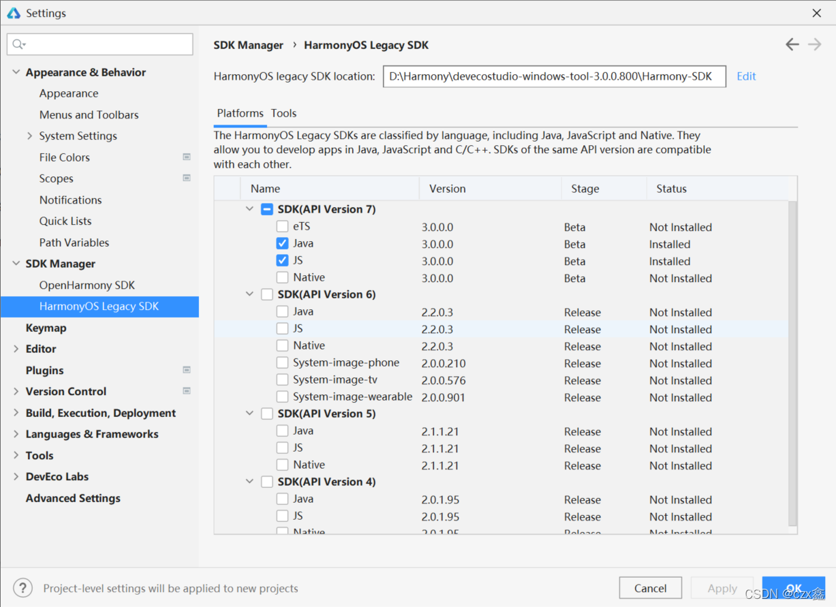Check the SDK(API Version 4) checkbox

pyautogui.click(x=267, y=482)
